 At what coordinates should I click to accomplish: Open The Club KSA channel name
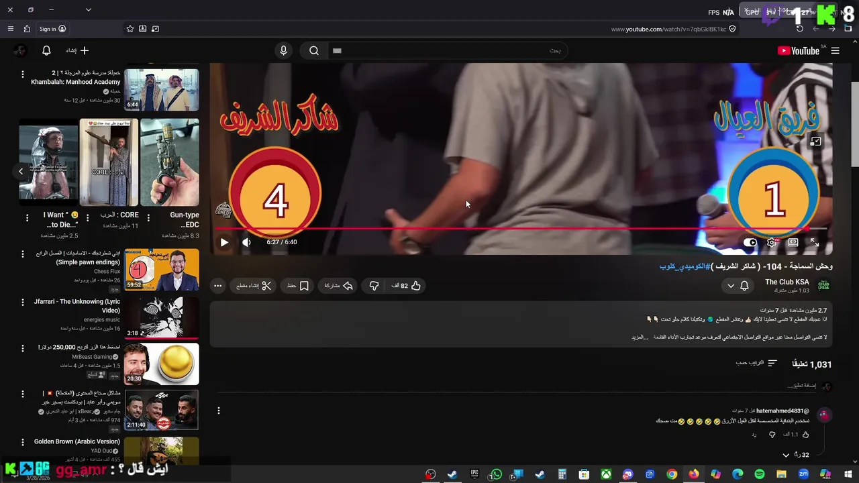coord(787,282)
